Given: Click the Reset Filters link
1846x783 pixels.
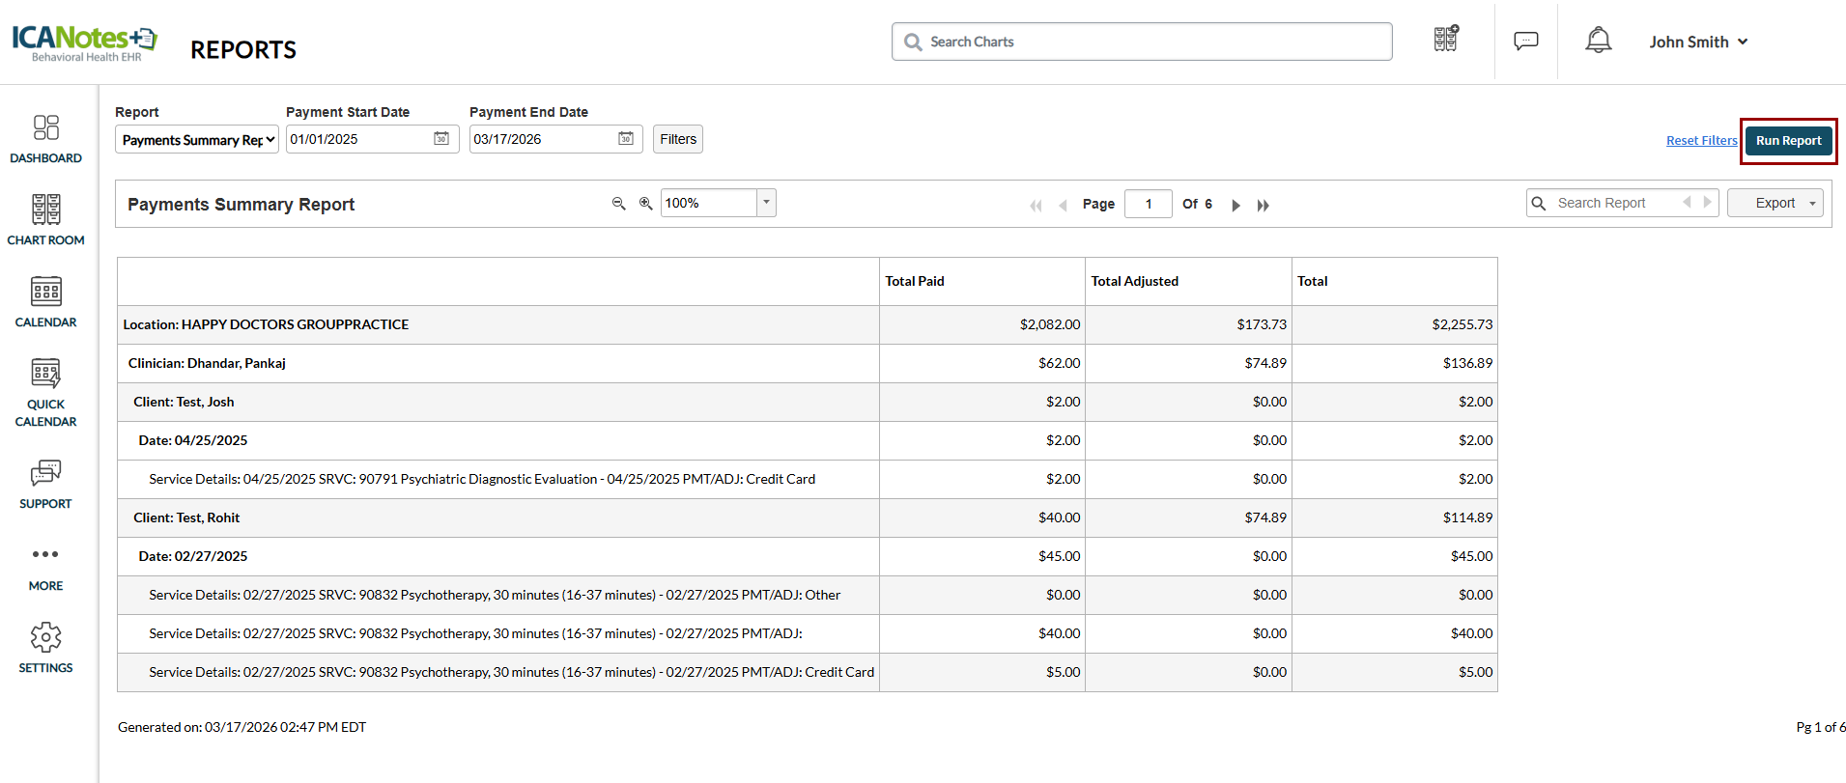Looking at the screenshot, I should pyautogui.click(x=1701, y=141).
